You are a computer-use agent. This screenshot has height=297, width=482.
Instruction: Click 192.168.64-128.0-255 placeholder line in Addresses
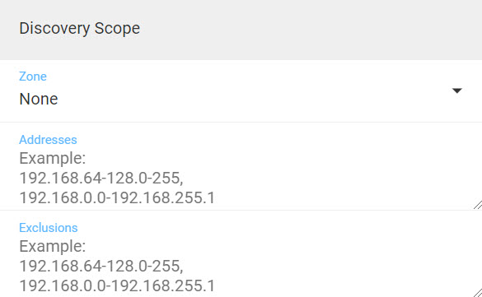coord(101,178)
